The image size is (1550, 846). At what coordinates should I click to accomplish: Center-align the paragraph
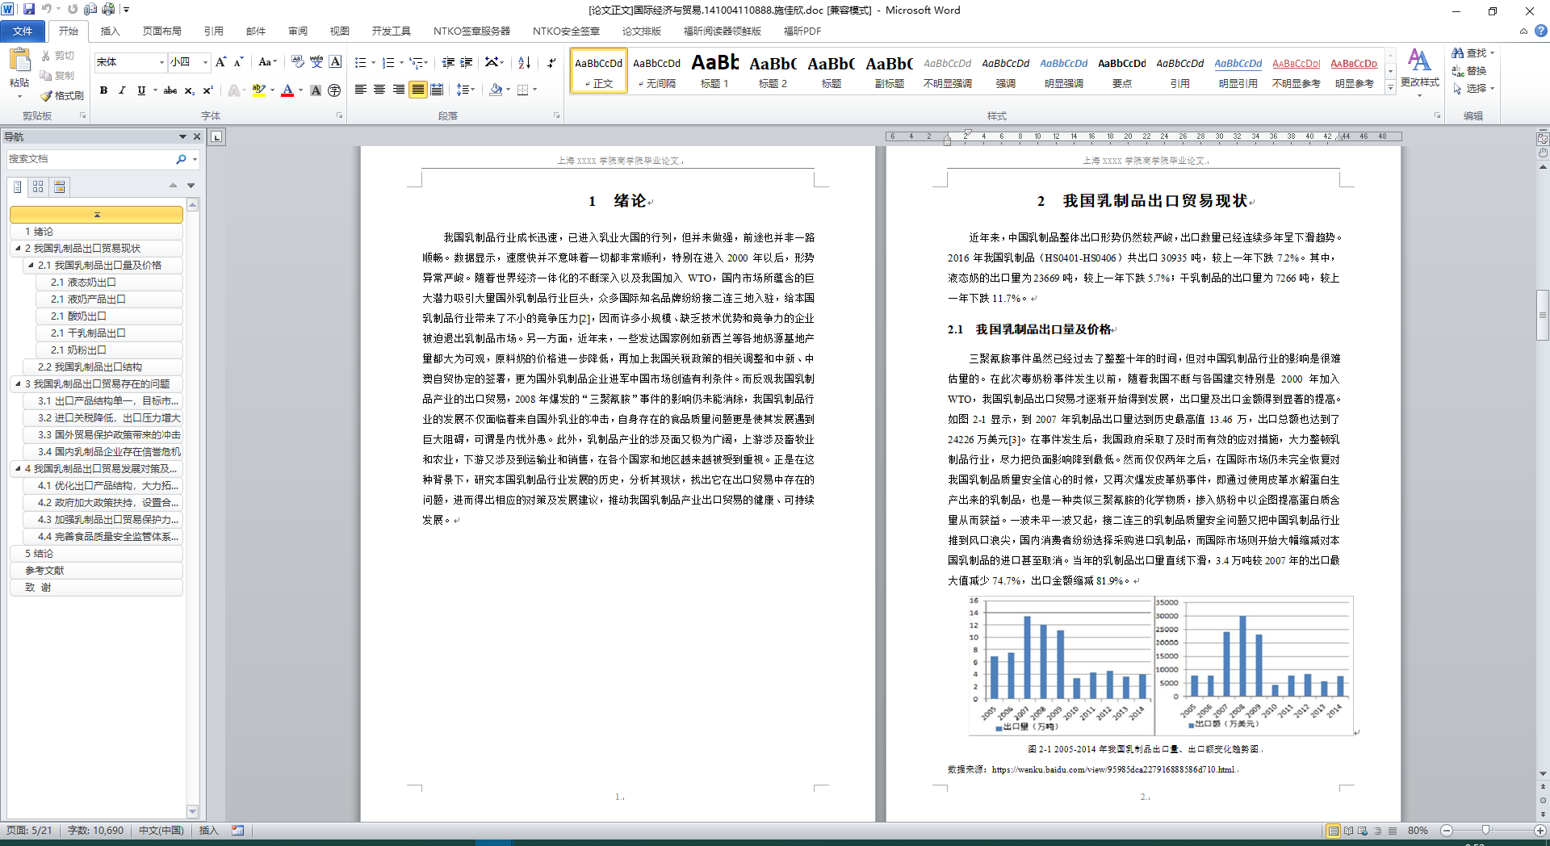click(379, 90)
